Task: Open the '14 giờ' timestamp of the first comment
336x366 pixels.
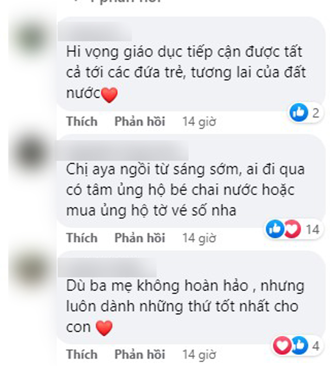Action: (x=199, y=122)
